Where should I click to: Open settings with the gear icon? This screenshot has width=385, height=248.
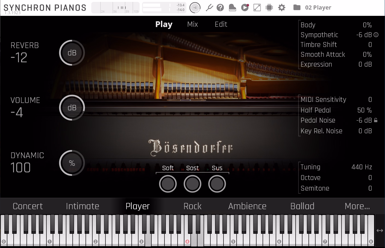(x=282, y=7)
